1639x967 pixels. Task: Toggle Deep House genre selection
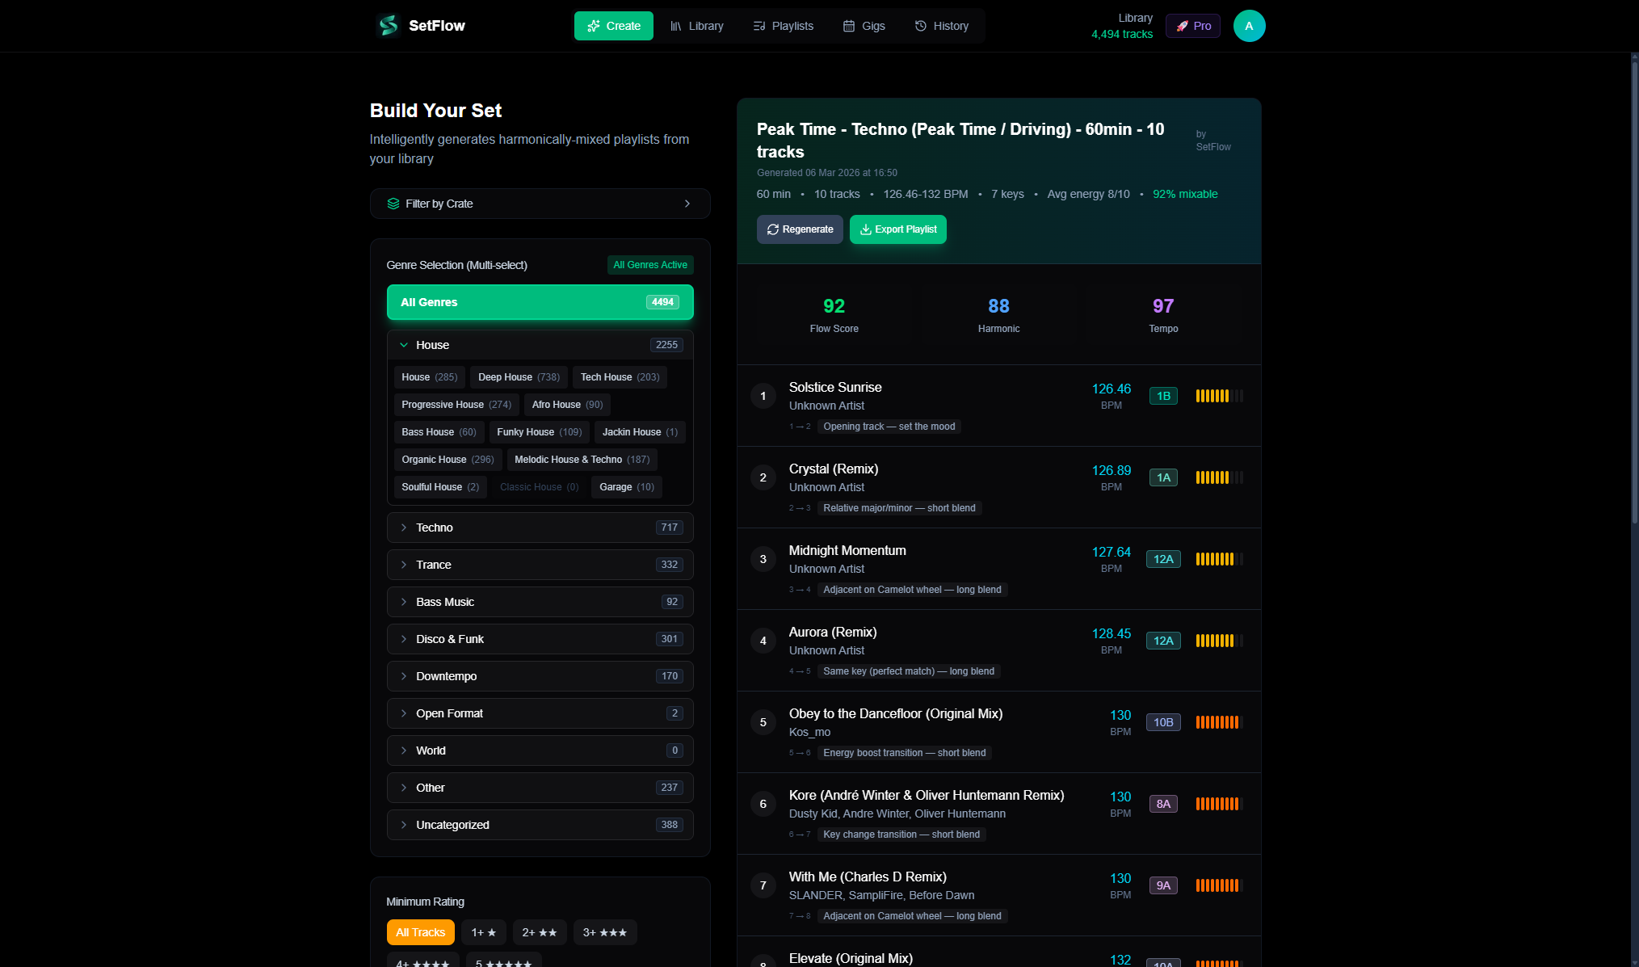tap(518, 376)
